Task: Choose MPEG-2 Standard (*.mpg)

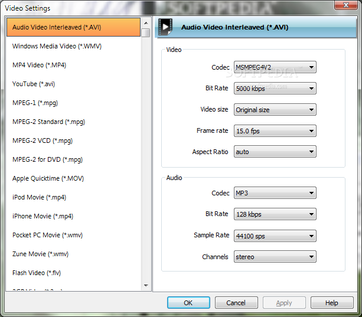Action: point(73,122)
